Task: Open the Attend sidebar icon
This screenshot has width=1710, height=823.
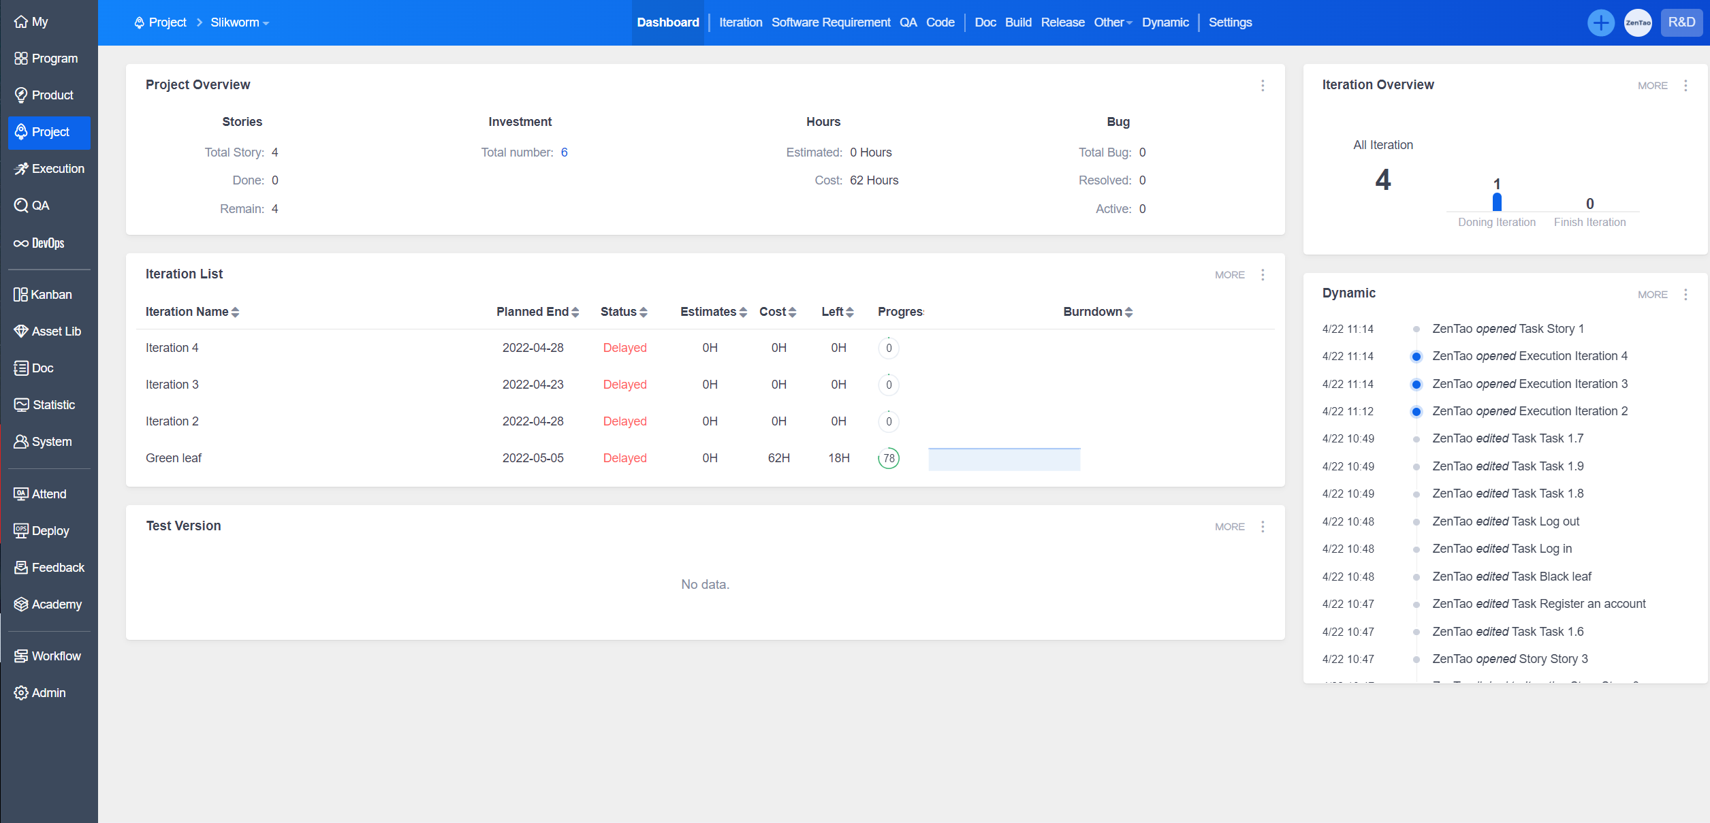Action: pyautogui.click(x=21, y=494)
